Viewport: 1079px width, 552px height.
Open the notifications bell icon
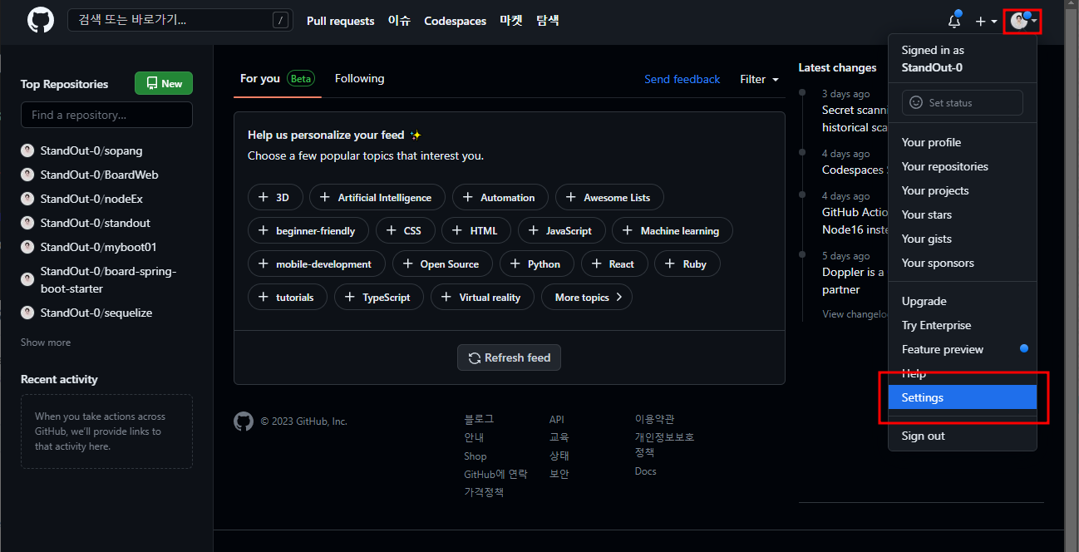tap(954, 21)
